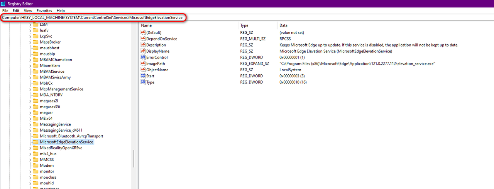The width and height of the screenshot is (494, 189).
Task: Click the folder icon of MMCSS key
Action: tap(36, 159)
